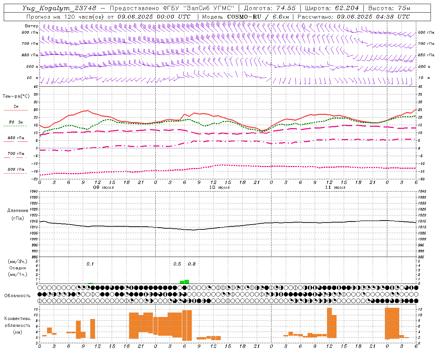The height and width of the screenshot is (349, 436).
Task: Click the 500 м wind level label on left
Action: click(32, 66)
